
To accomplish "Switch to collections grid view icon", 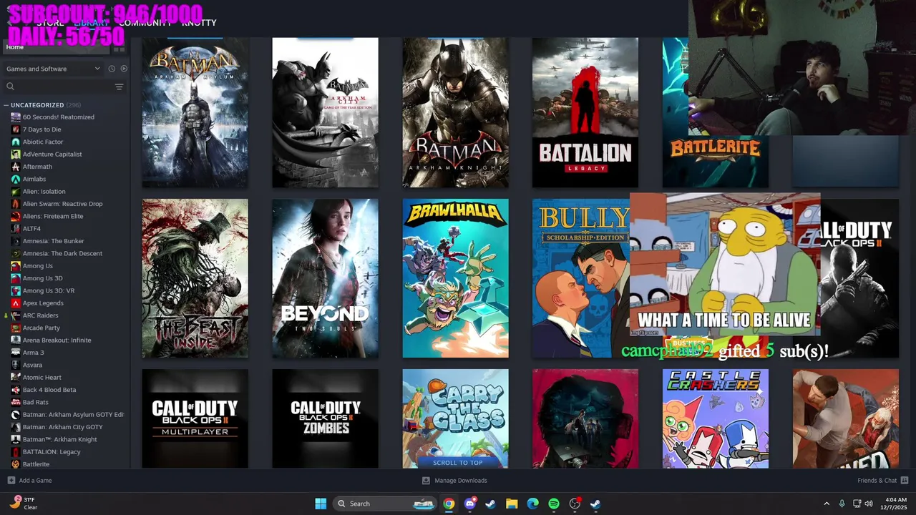I will coord(119,47).
